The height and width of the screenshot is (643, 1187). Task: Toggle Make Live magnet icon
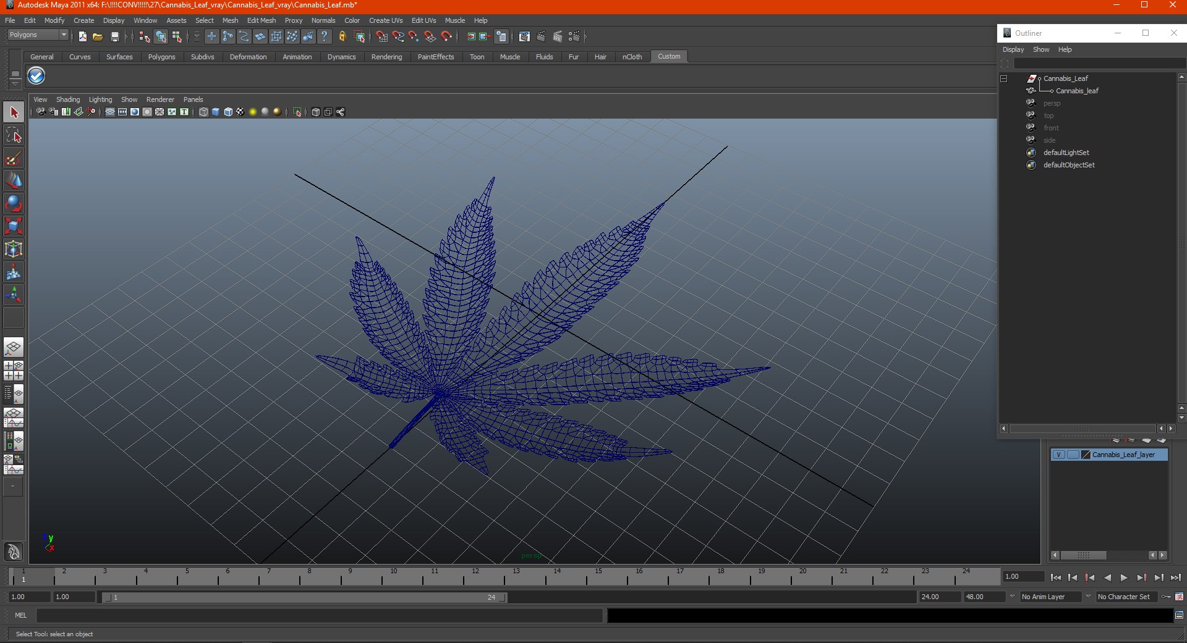pyautogui.click(x=446, y=36)
